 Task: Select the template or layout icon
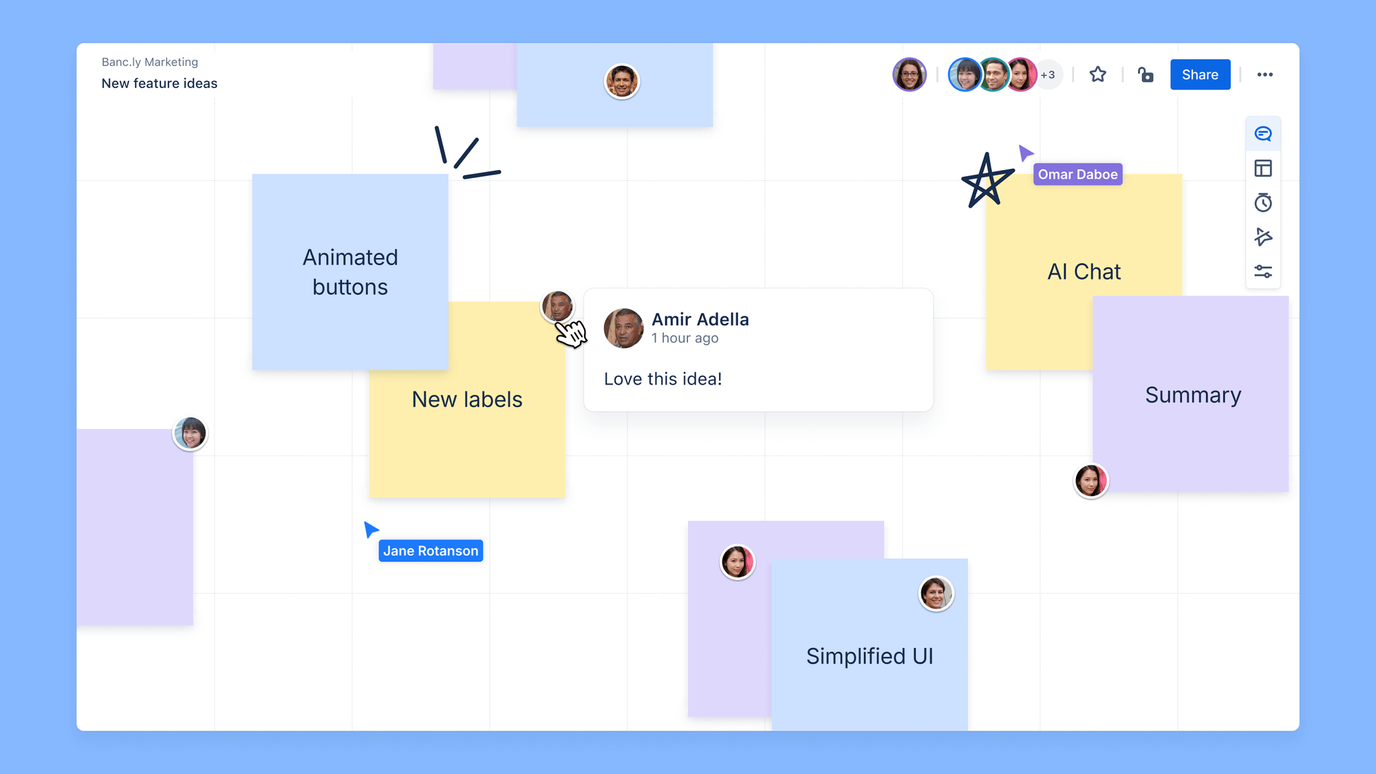click(1264, 169)
